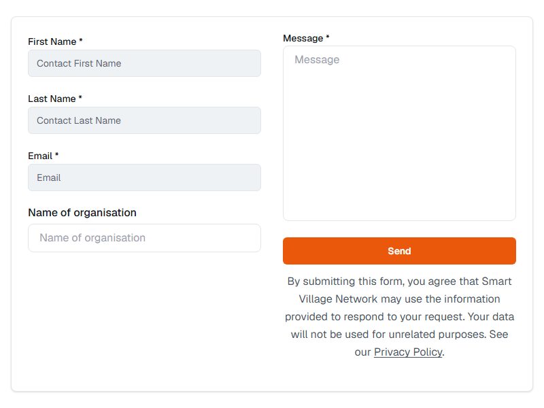Screen dimensions: 544x408
Task: Select the Email input field
Action: pyautogui.click(x=144, y=177)
